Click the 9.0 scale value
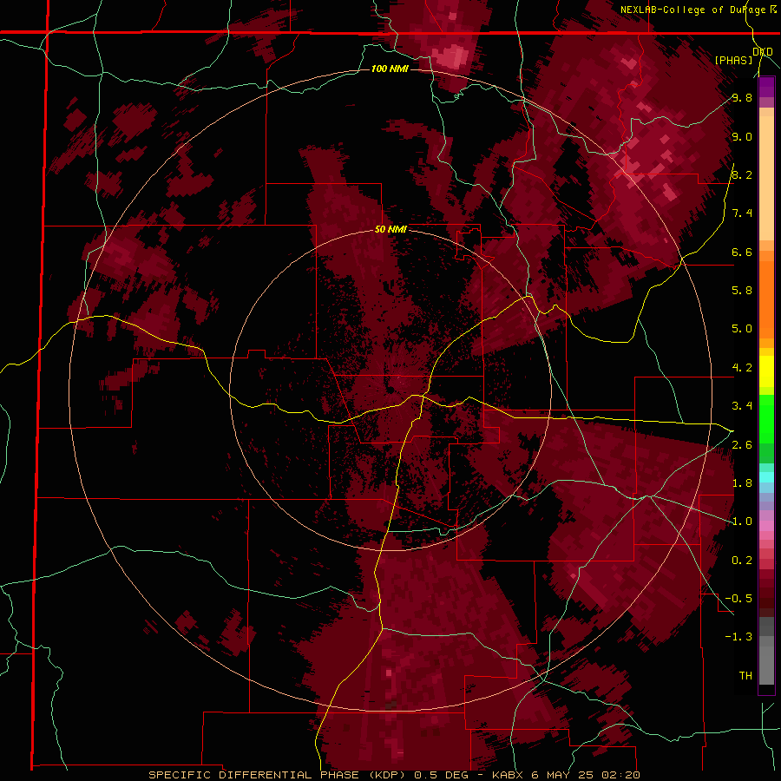This screenshot has height=781, width=781. [x=742, y=136]
